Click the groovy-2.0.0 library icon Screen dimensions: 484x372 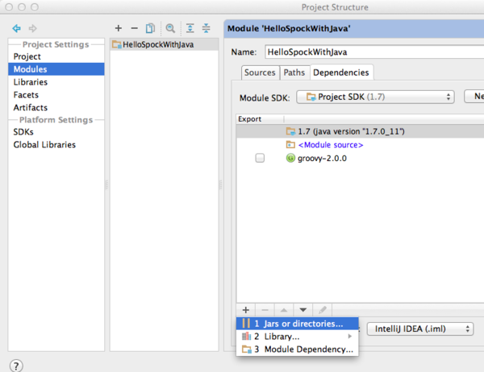[x=290, y=158]
